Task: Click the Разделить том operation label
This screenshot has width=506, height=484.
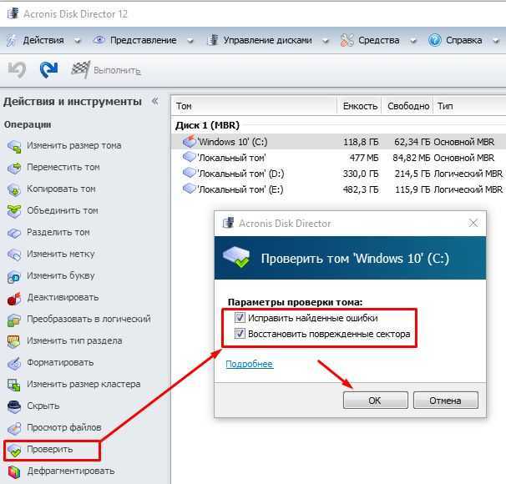Action: click(x=58, y=232)
